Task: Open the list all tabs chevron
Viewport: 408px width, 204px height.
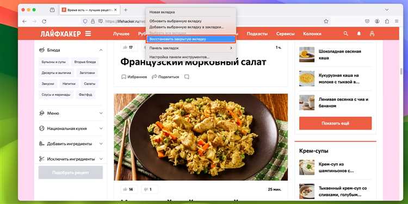Action: click(387, 10)
